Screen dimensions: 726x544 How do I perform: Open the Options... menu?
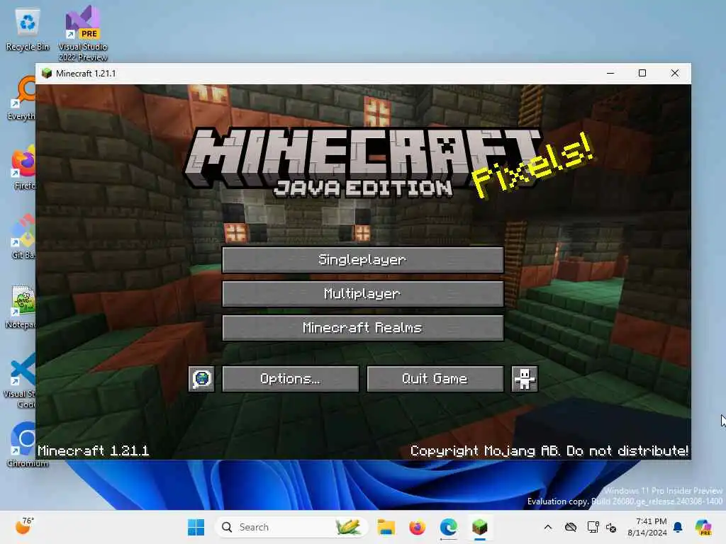point(290,379)
